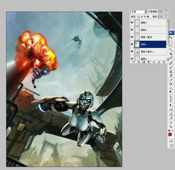Screen dimensions: 175x170
Task: Select the Magic Wand tool
Action: [x=171, y=49]
